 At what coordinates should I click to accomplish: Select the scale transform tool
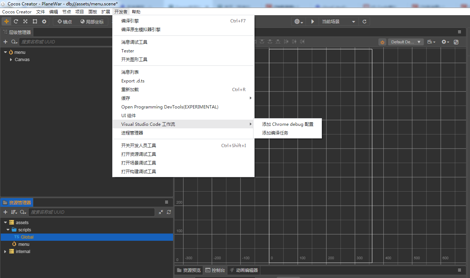tap(25, 22)
